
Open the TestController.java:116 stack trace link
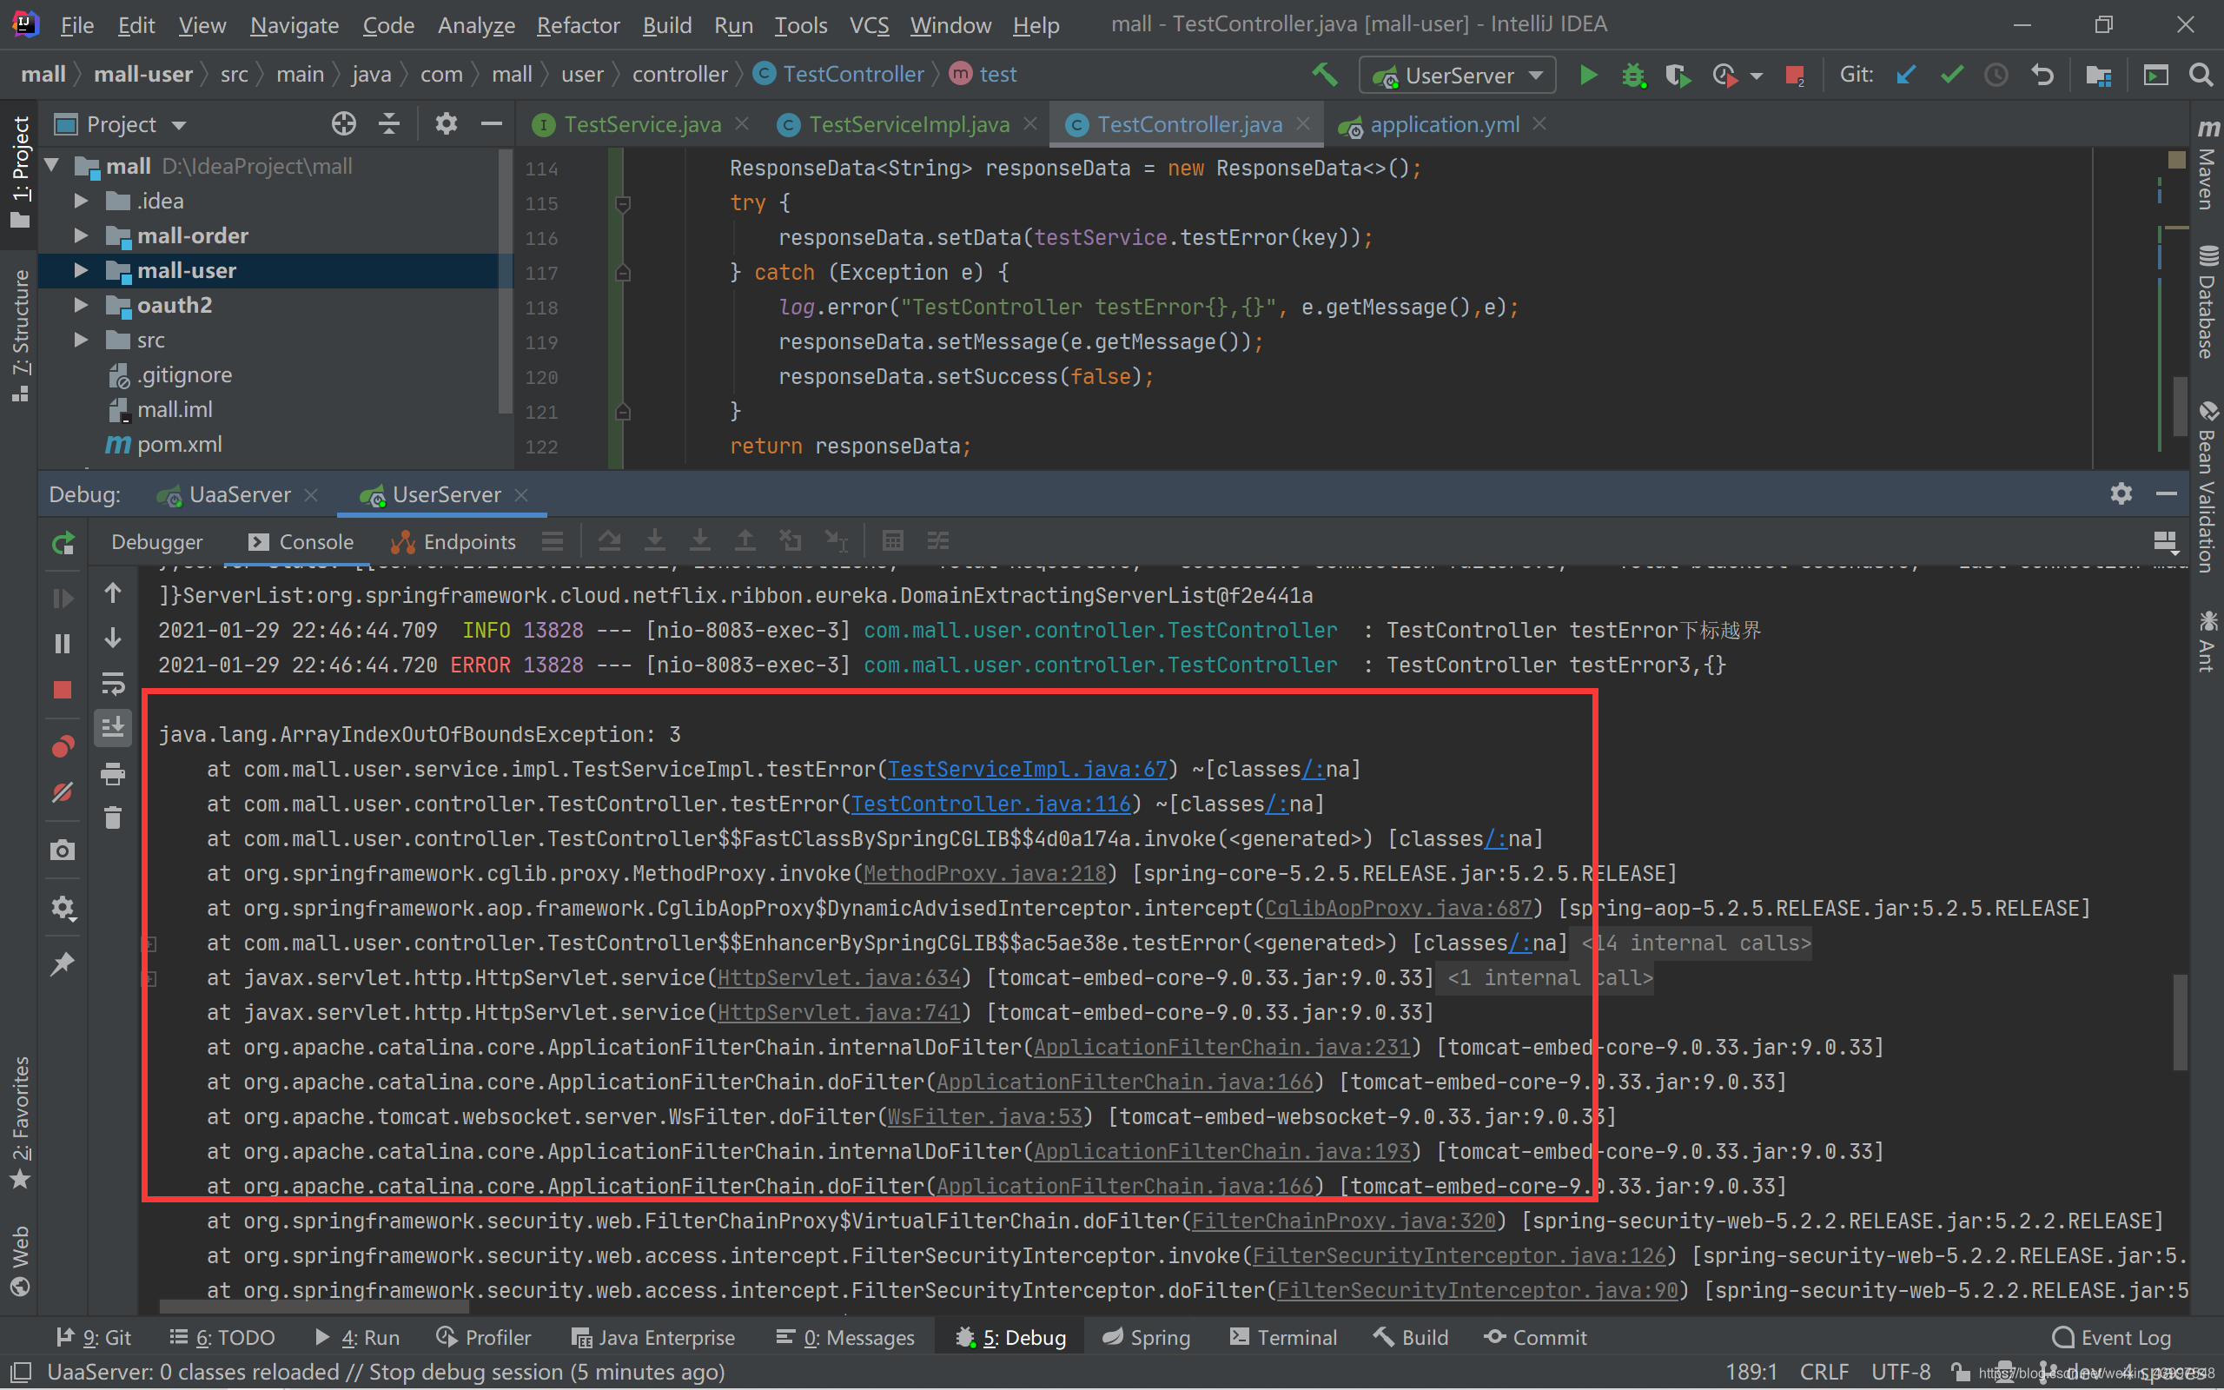pos(990,804)
